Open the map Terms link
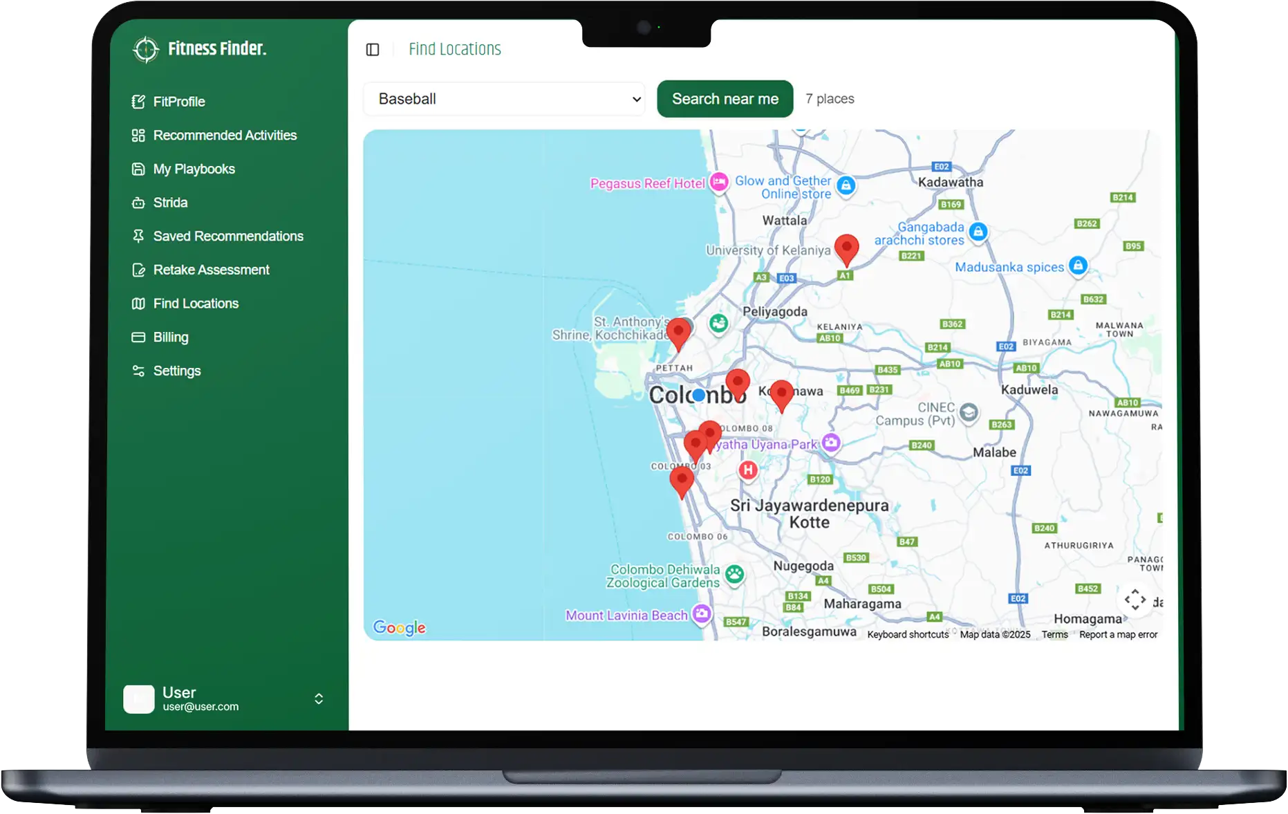 pos(1055,635)
